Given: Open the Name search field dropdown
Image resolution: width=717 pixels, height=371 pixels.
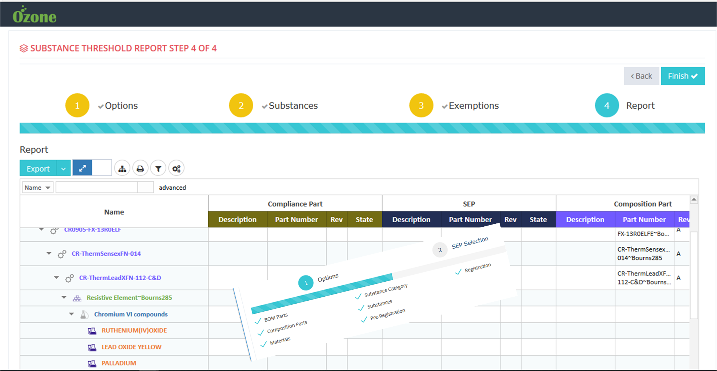Looking at the screenshot, I should pyautogui.click(x=37, y=188).
